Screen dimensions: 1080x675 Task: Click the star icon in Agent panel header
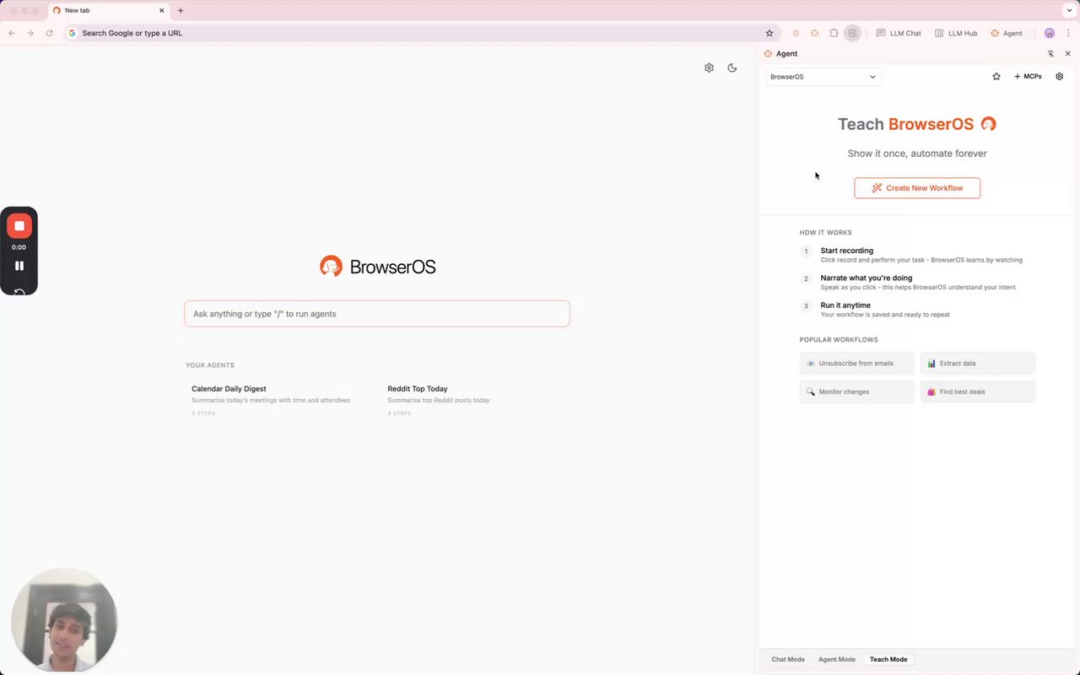pyautogui.click(x=996, y=77)
